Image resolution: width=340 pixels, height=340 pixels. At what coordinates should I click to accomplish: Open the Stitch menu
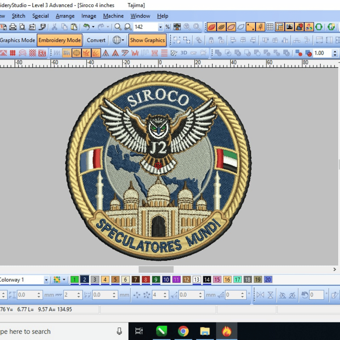(x=19, y=16)
